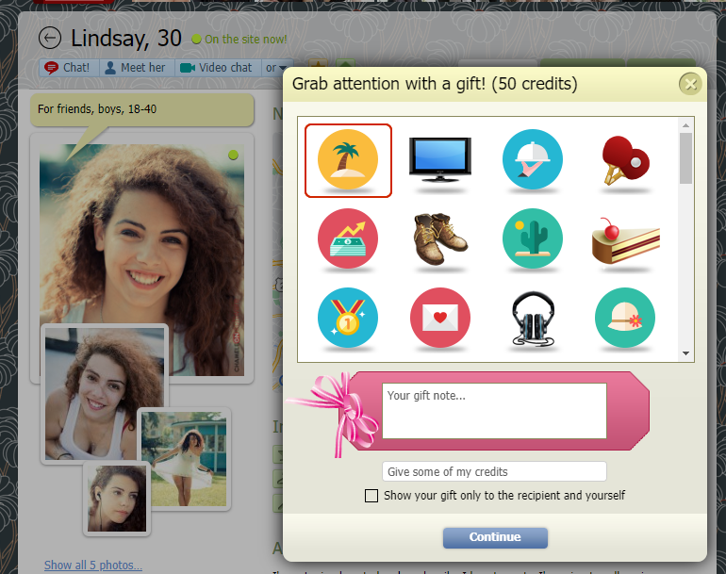Image resolution: width=726 pixels, height=574 pixels.
Task: Click Meet her option
Action: pyautogui.click(x=134, y=68)
